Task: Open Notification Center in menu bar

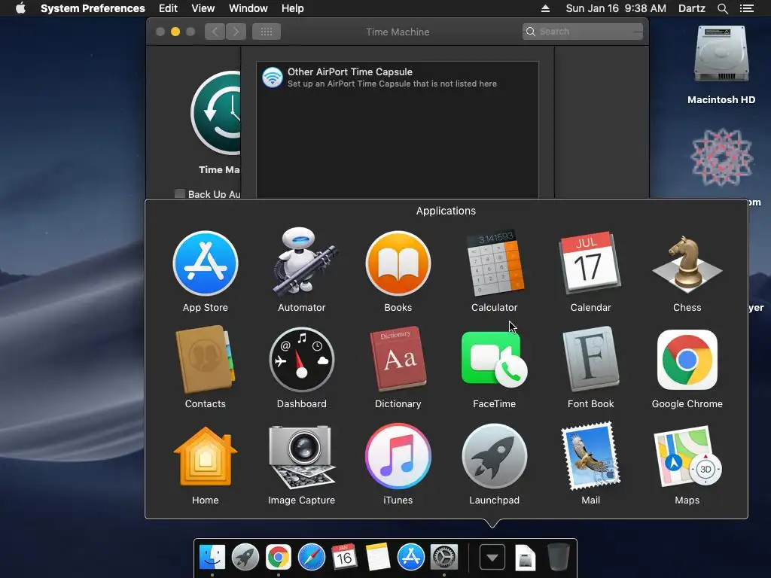Action: click(x=747, y=8)
